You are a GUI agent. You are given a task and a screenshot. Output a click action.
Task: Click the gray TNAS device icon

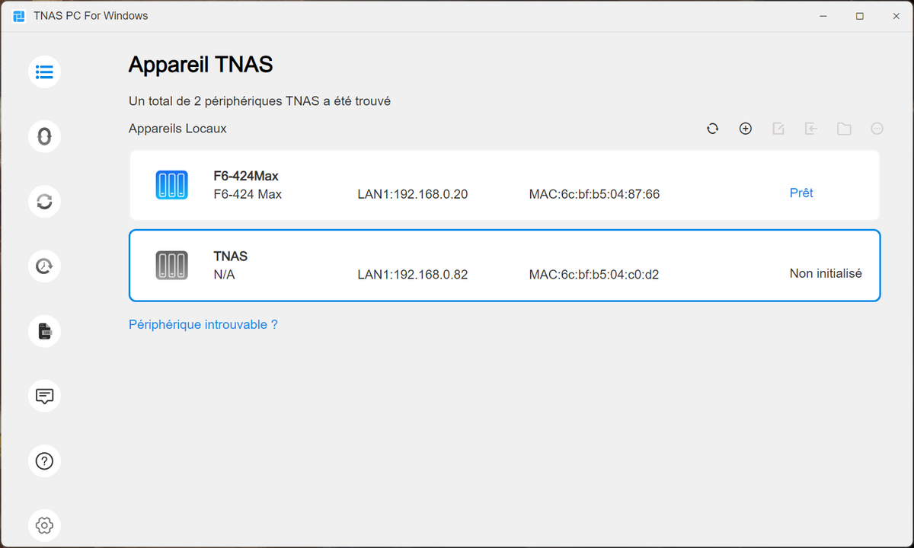point(171,265)
